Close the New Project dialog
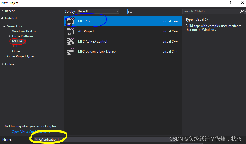 [242, 3]
